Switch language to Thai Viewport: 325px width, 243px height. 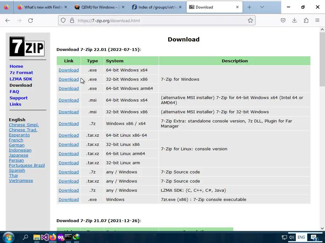coord(13,175)
